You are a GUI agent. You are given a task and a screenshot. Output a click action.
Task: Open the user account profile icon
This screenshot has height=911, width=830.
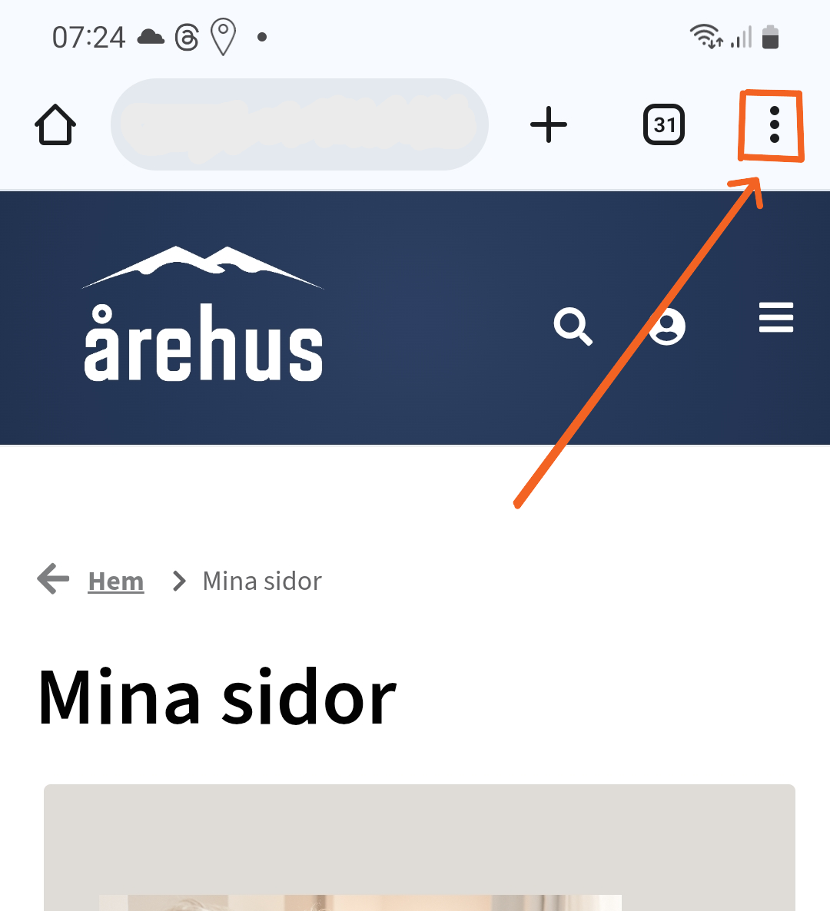pos(666,326)
